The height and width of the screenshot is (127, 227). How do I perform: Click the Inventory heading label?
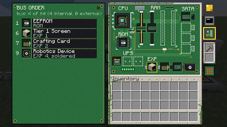[126, 79]
